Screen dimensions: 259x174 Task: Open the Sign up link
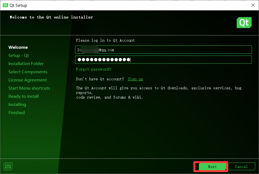135,79
